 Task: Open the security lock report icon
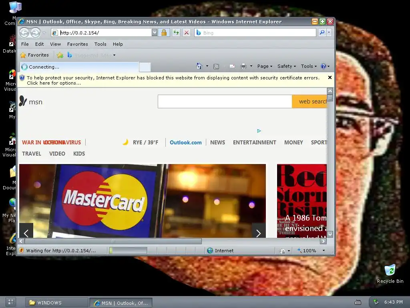point(164,33)
